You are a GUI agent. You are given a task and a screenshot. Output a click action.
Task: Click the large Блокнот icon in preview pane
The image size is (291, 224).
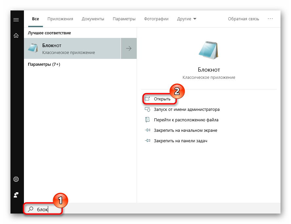(x=209, y=51)
